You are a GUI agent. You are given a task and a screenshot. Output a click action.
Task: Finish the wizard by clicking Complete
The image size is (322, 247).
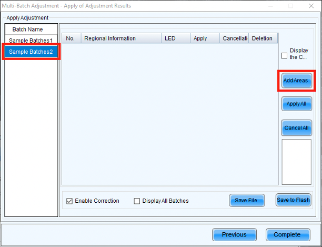pos(287,234)
